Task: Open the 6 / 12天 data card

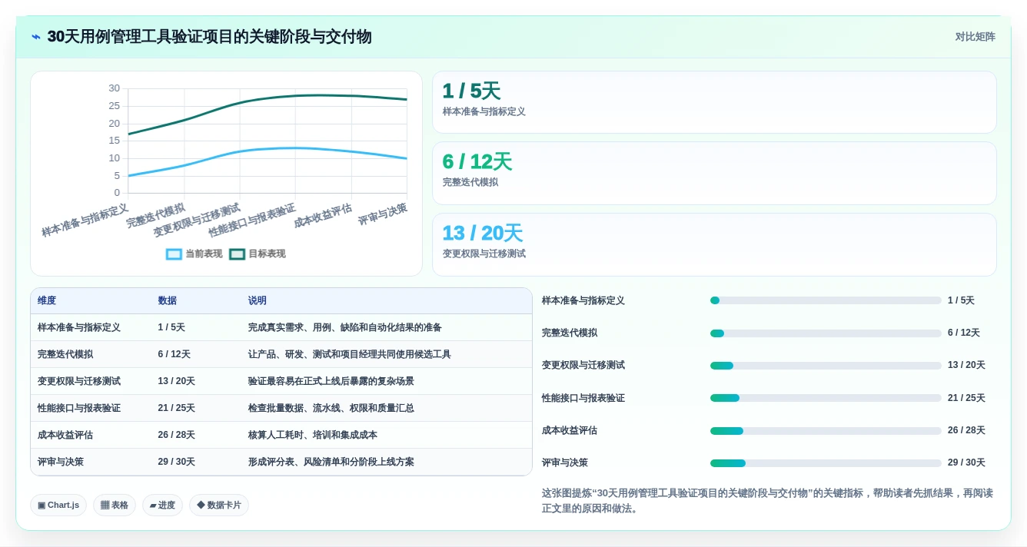Action: coord(714,173)
